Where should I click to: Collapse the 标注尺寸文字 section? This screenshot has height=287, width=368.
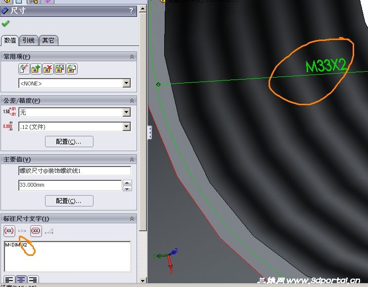tap(132, 219)
